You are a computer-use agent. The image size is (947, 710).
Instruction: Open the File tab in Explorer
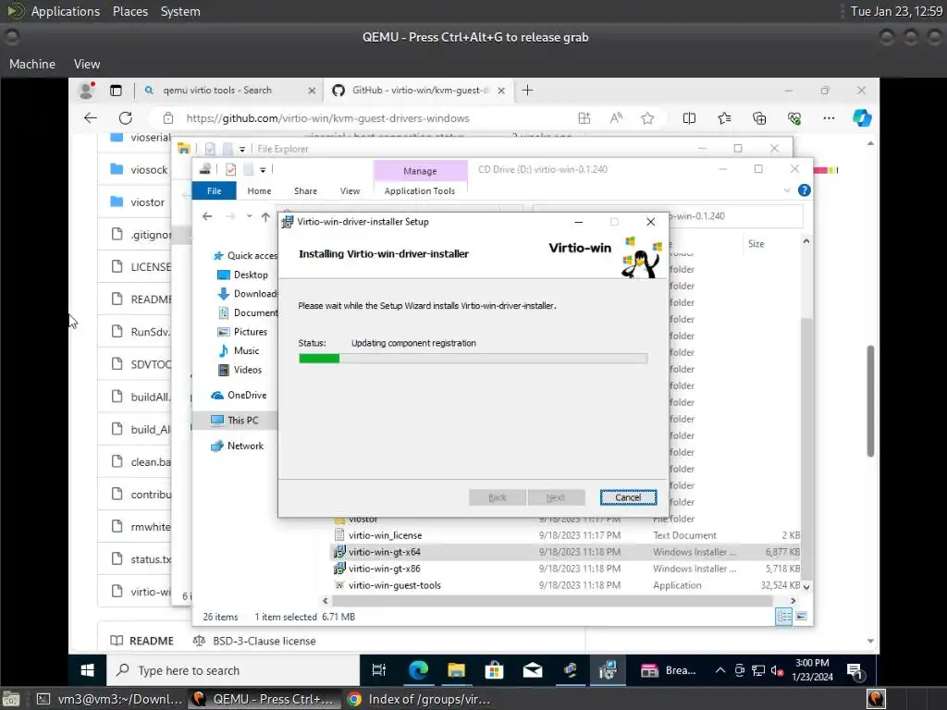pos(215,190)
